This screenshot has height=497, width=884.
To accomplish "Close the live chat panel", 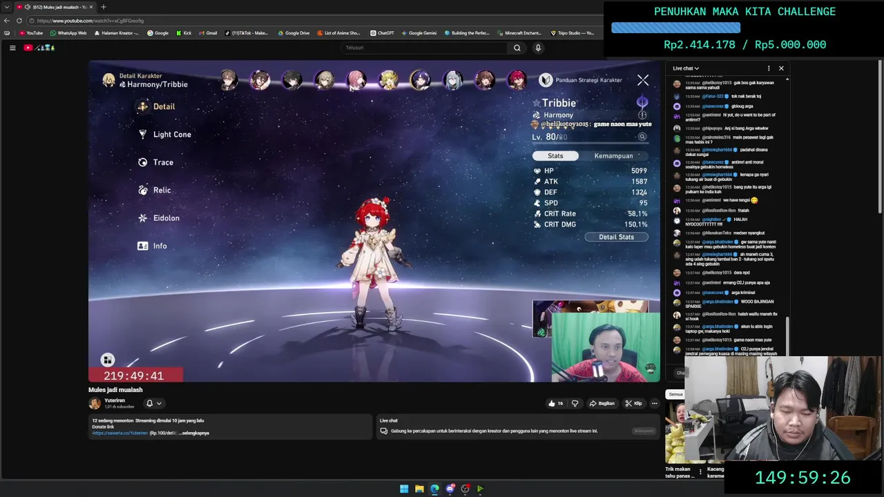I will (781, 68).
